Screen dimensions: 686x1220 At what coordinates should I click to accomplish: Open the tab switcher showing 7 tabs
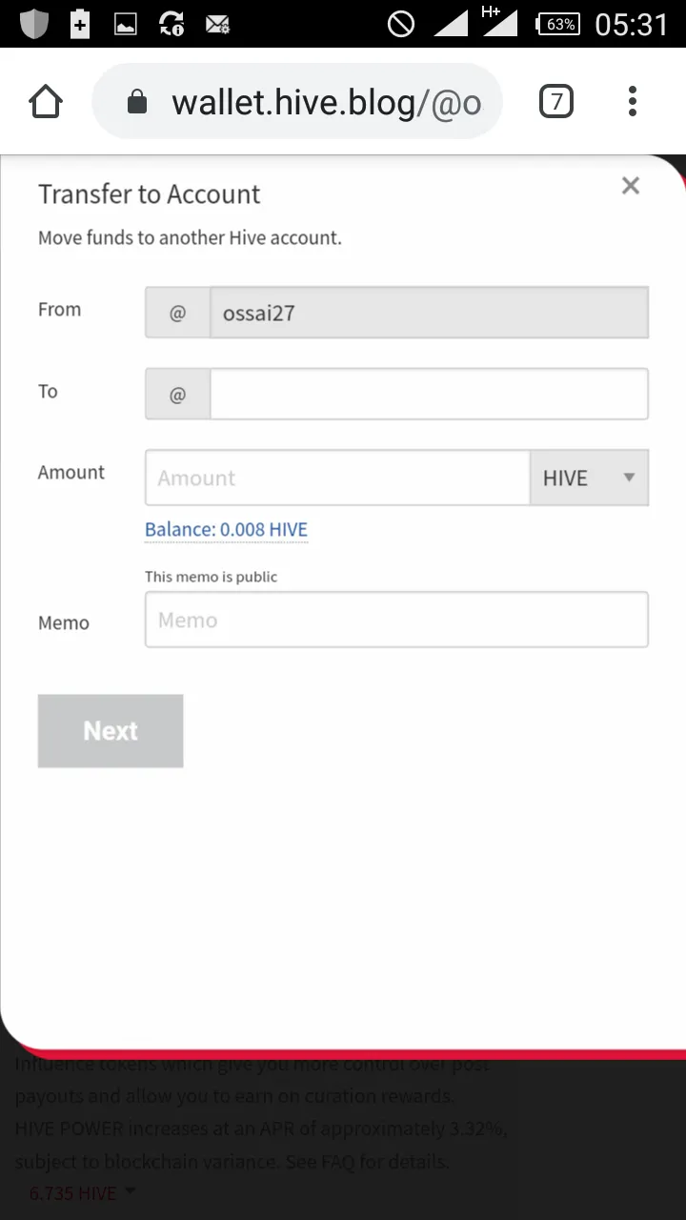pos(556,101)
